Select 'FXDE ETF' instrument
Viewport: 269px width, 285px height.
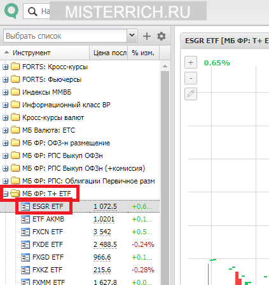pos(48,244)
